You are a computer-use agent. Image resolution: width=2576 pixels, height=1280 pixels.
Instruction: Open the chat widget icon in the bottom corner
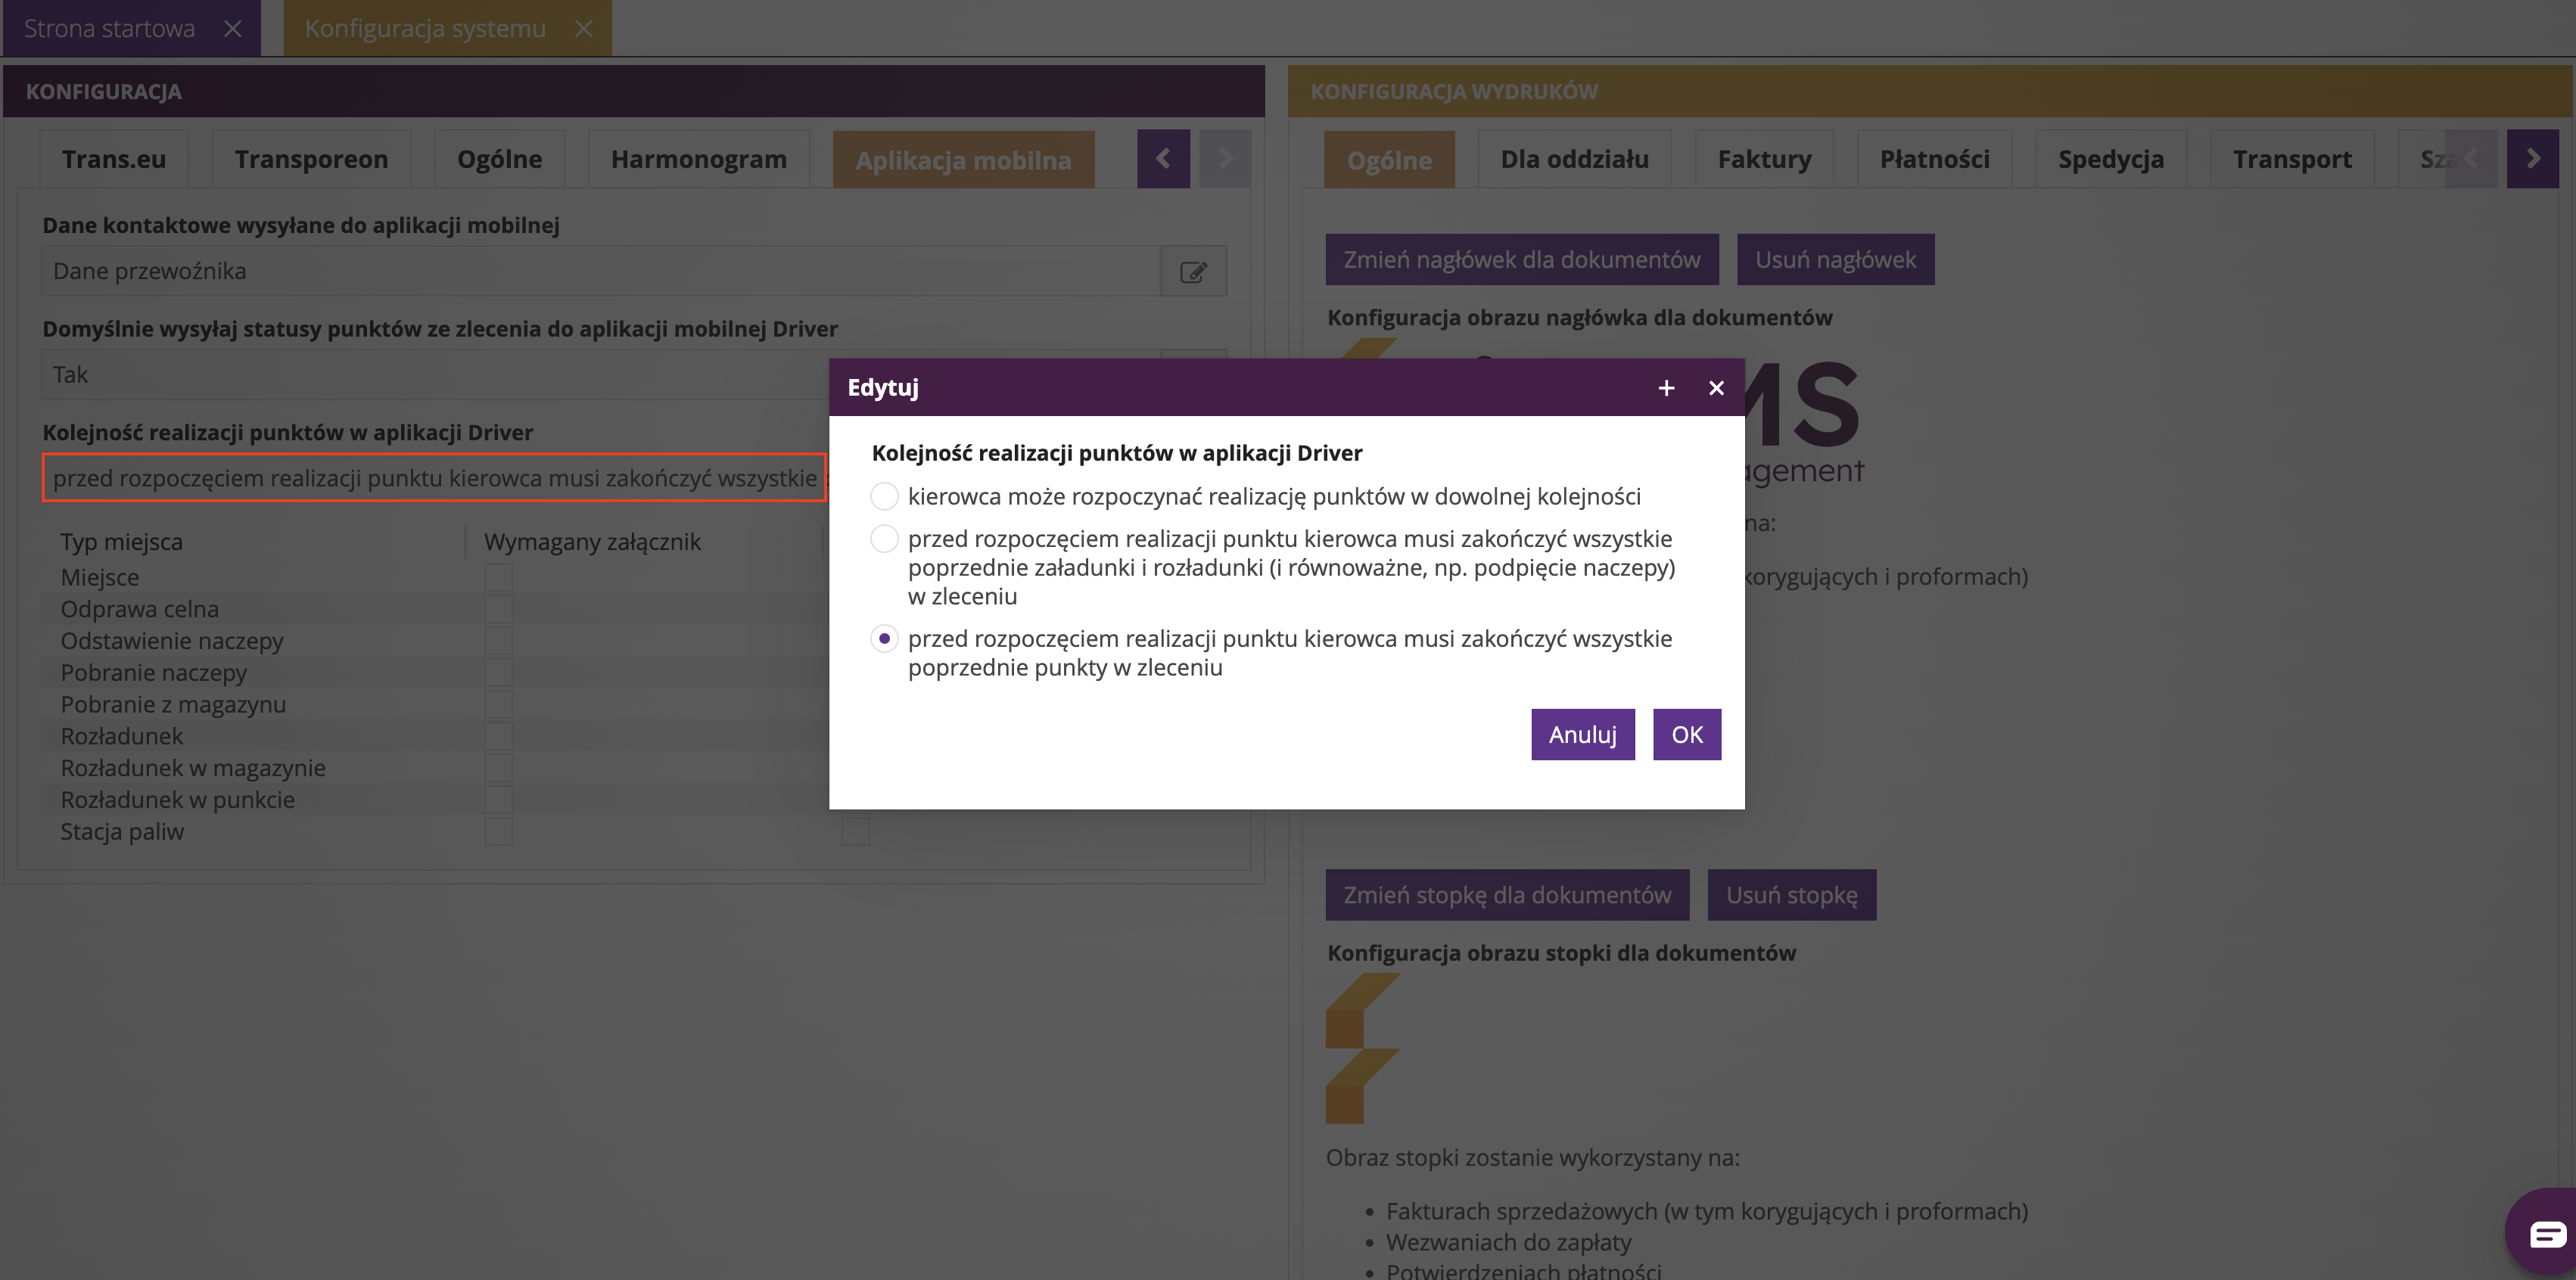pyautogui.click(x=2547, y=1234)
